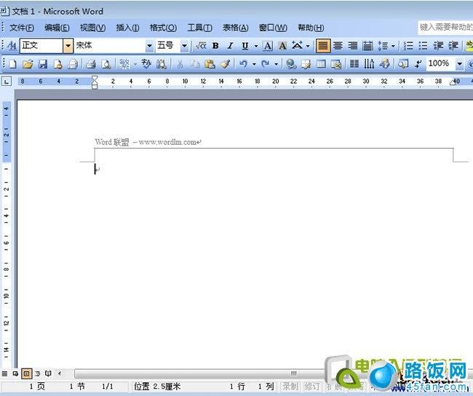Apply bulleted list
This screenshot has width=473, height=396.
423,46
